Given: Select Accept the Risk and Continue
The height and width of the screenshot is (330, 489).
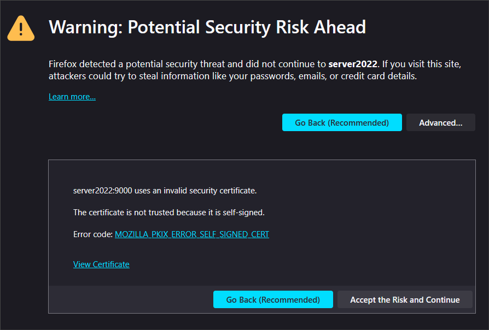Looking at the screenshot, I should [x=405, y=299].
